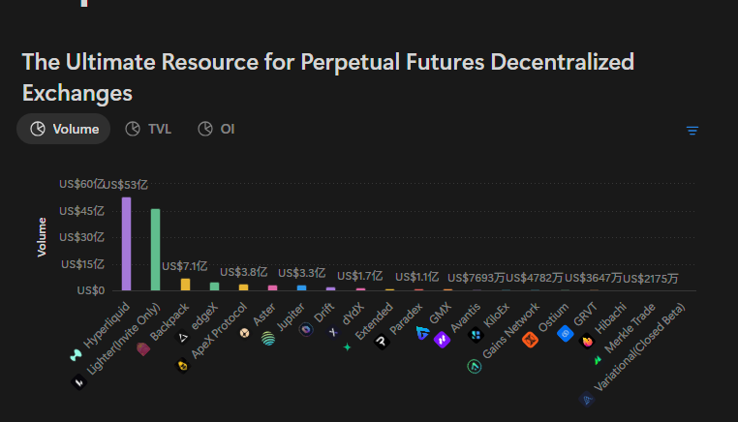Click the purple Drift volume bar
This screenshot has height=422, width=738.
coord(331,288)
